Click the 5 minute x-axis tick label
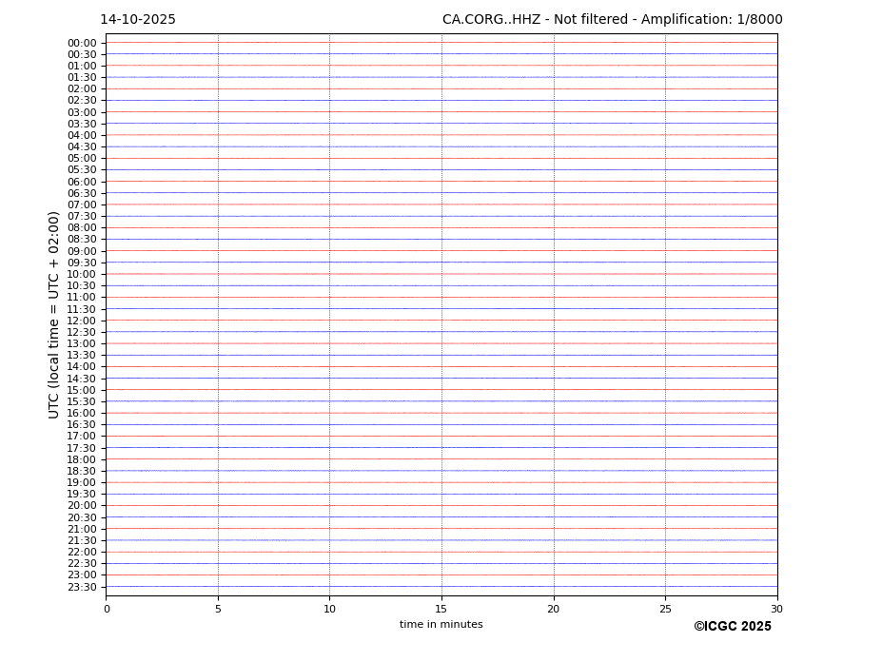The image size is (882, 662). pyautogui.click(x=218, y=609)
